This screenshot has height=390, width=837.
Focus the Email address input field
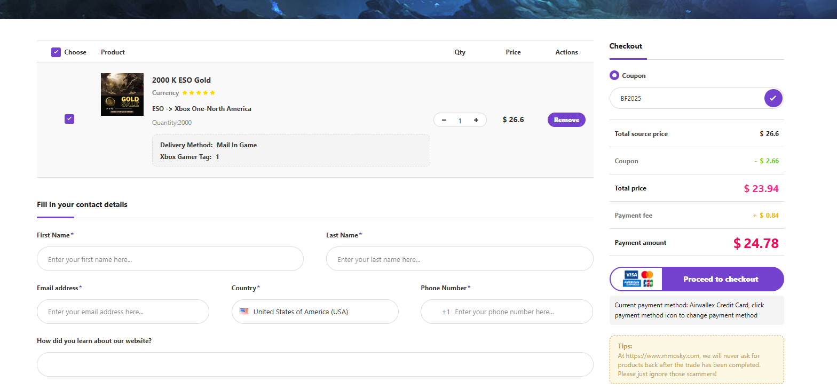click(x=123, y=312)
